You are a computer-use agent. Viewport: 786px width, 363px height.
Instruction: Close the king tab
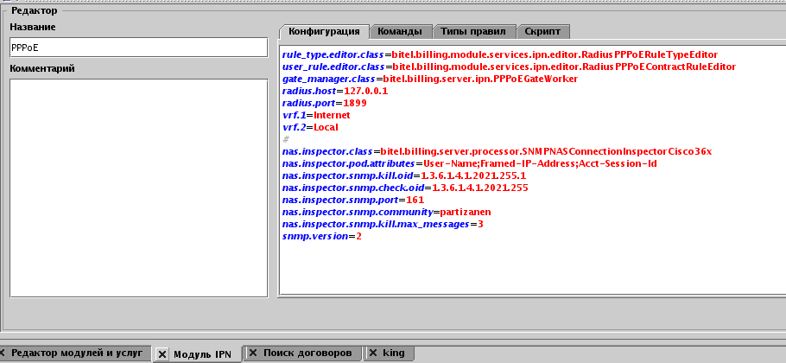point(372,353)
